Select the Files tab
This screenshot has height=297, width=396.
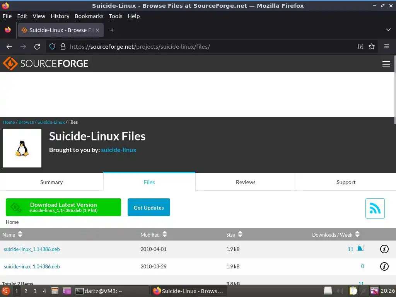pyautogui.click(x=149, y=182)
